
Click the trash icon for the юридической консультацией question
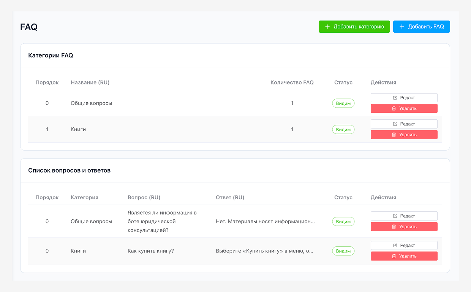coord(394,227)
